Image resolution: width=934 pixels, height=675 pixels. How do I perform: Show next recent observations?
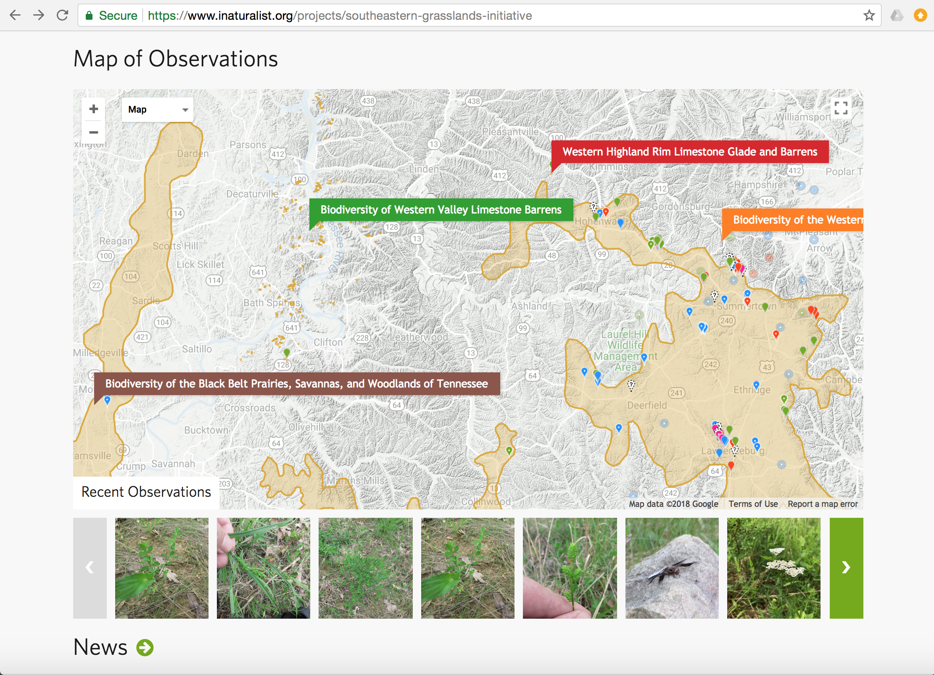coord(846,568)
